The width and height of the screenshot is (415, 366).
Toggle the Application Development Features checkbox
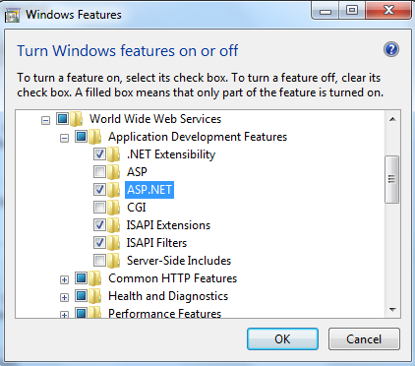(x=81, y=136)
